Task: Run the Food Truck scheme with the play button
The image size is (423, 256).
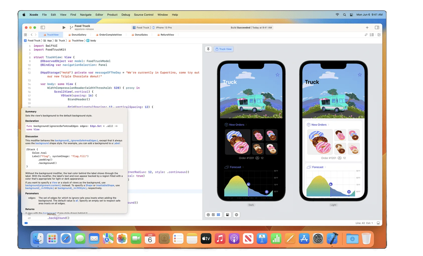Action: coord(64,28)
